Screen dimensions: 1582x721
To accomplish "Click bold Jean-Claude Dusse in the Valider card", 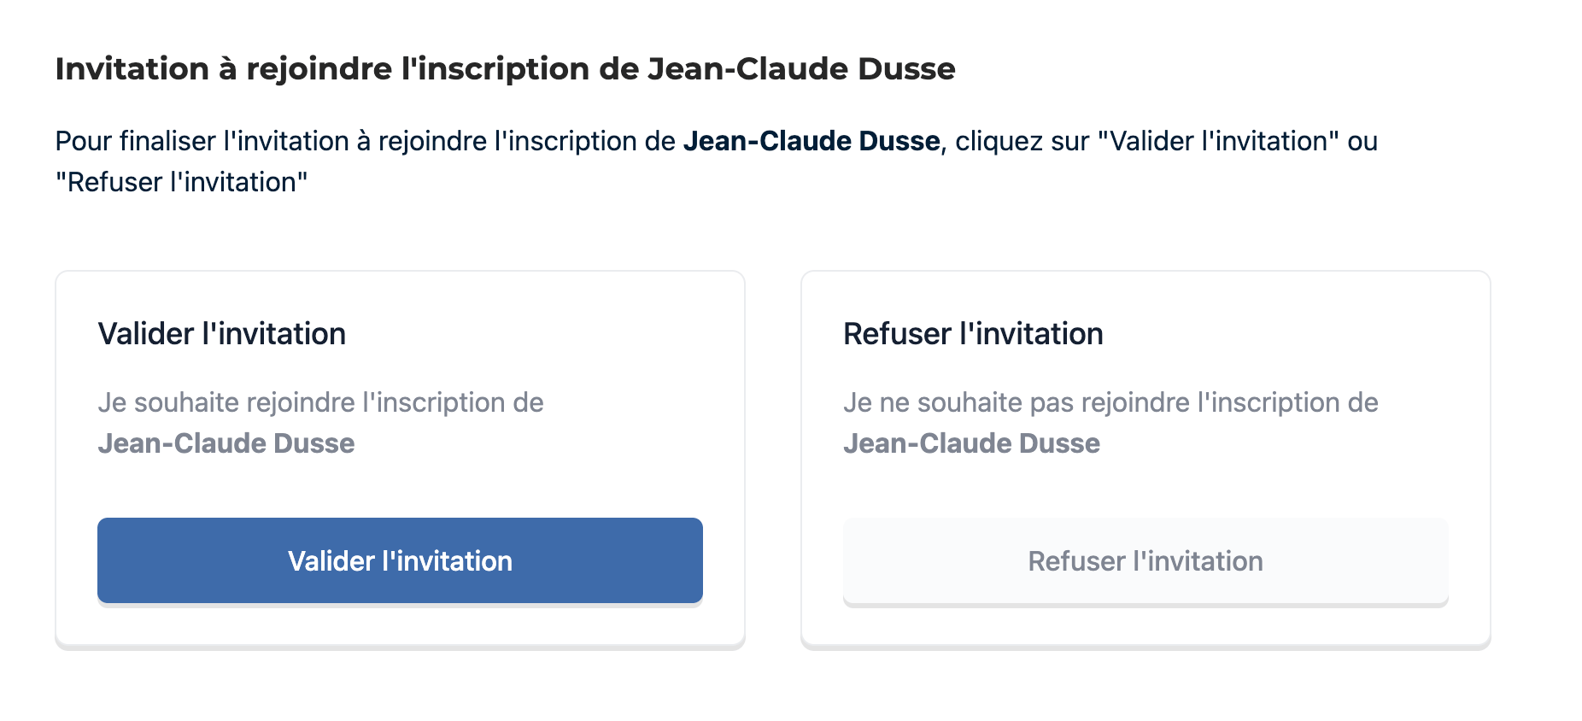I will tap(226, 443).
